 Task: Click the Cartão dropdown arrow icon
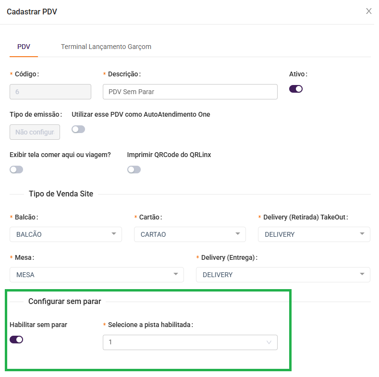pyautogui.click(x=238, y=234)
